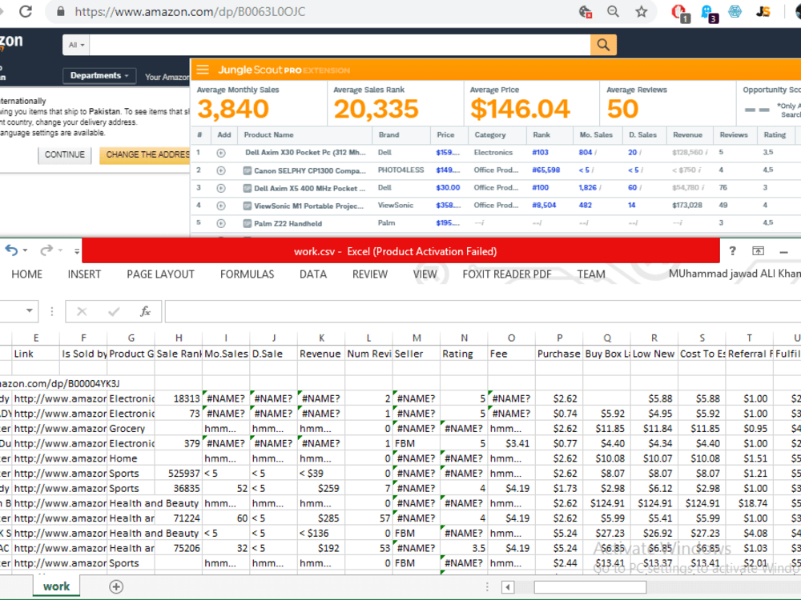Add Palm Z22 Handheld row
This screenshot has height=600, width=801.
pos(221,223)
